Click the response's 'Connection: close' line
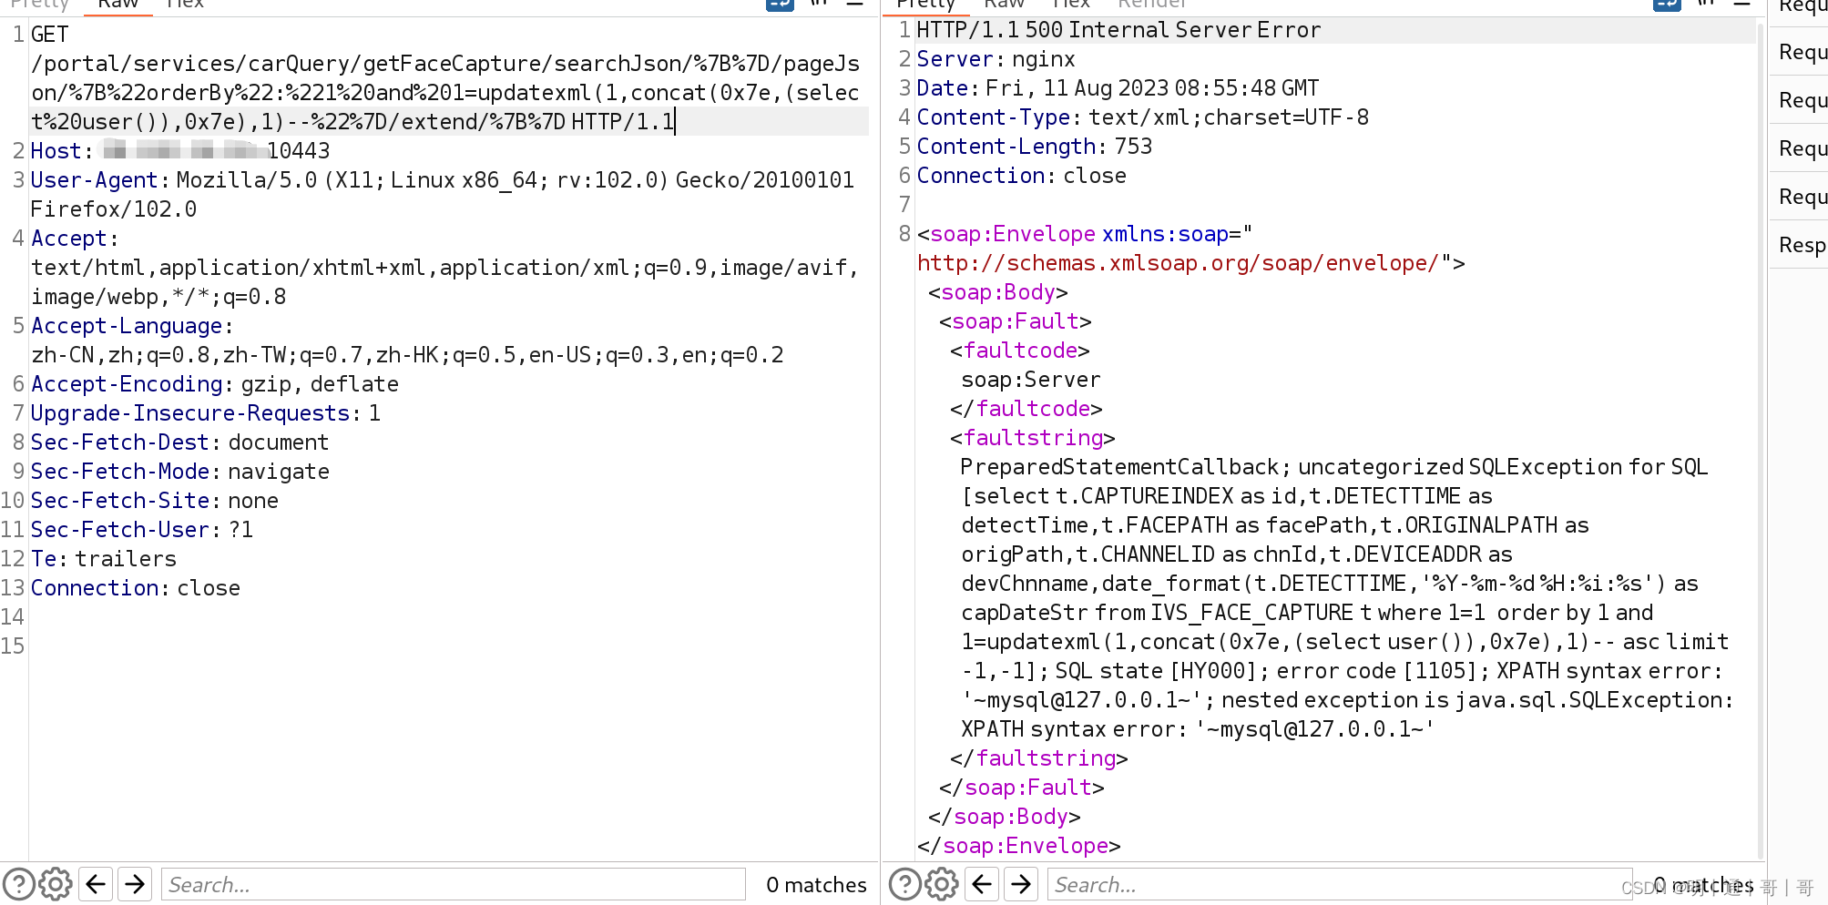1828x905 pixels. [x=1022, y=176]
